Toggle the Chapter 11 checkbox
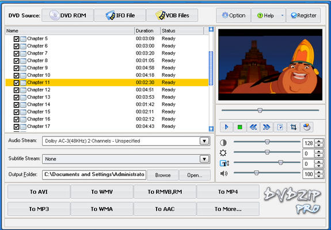The width and height of the screenshot is (331, 230). click(16, 83)
